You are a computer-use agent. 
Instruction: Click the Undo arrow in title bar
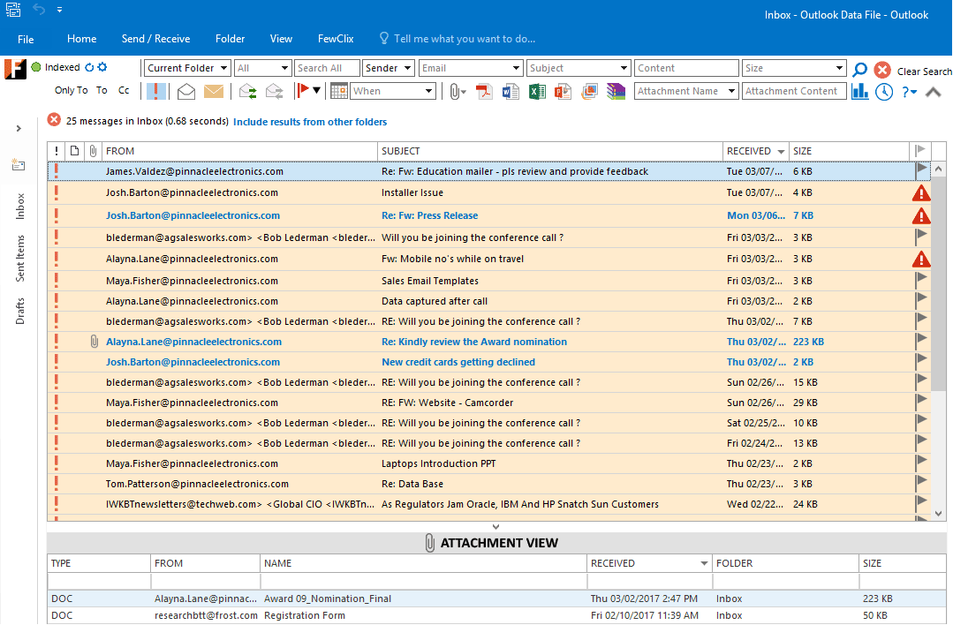(x=39, y=9)
